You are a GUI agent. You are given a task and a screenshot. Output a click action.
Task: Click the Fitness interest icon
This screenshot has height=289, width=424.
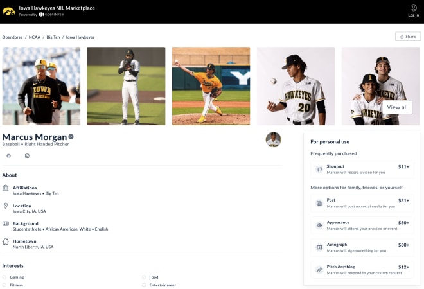4,285
